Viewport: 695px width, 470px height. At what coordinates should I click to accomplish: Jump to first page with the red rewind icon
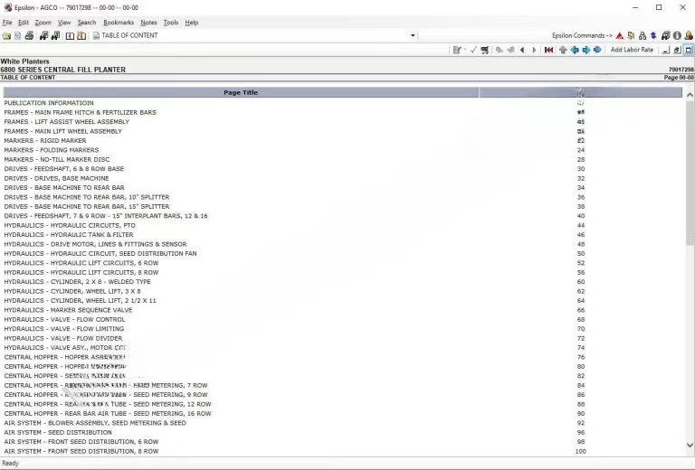point(548,50)
